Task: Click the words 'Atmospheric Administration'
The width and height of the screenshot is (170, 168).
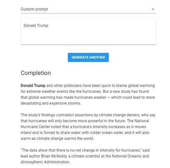Action: 46,162
